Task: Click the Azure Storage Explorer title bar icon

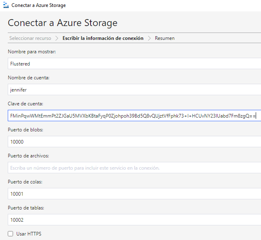Action: 5,5
